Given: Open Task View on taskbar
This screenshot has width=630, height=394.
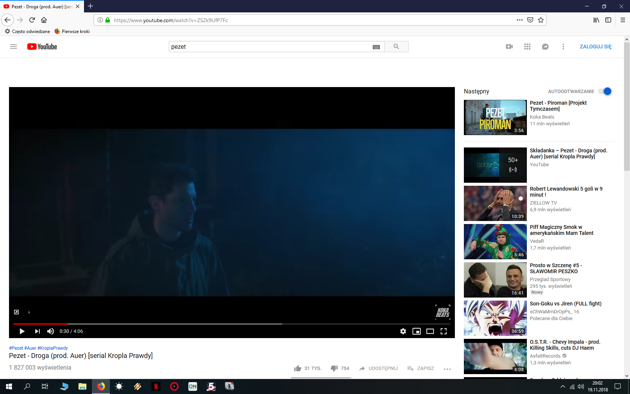Looking at the screenshot, I should 45,386.
